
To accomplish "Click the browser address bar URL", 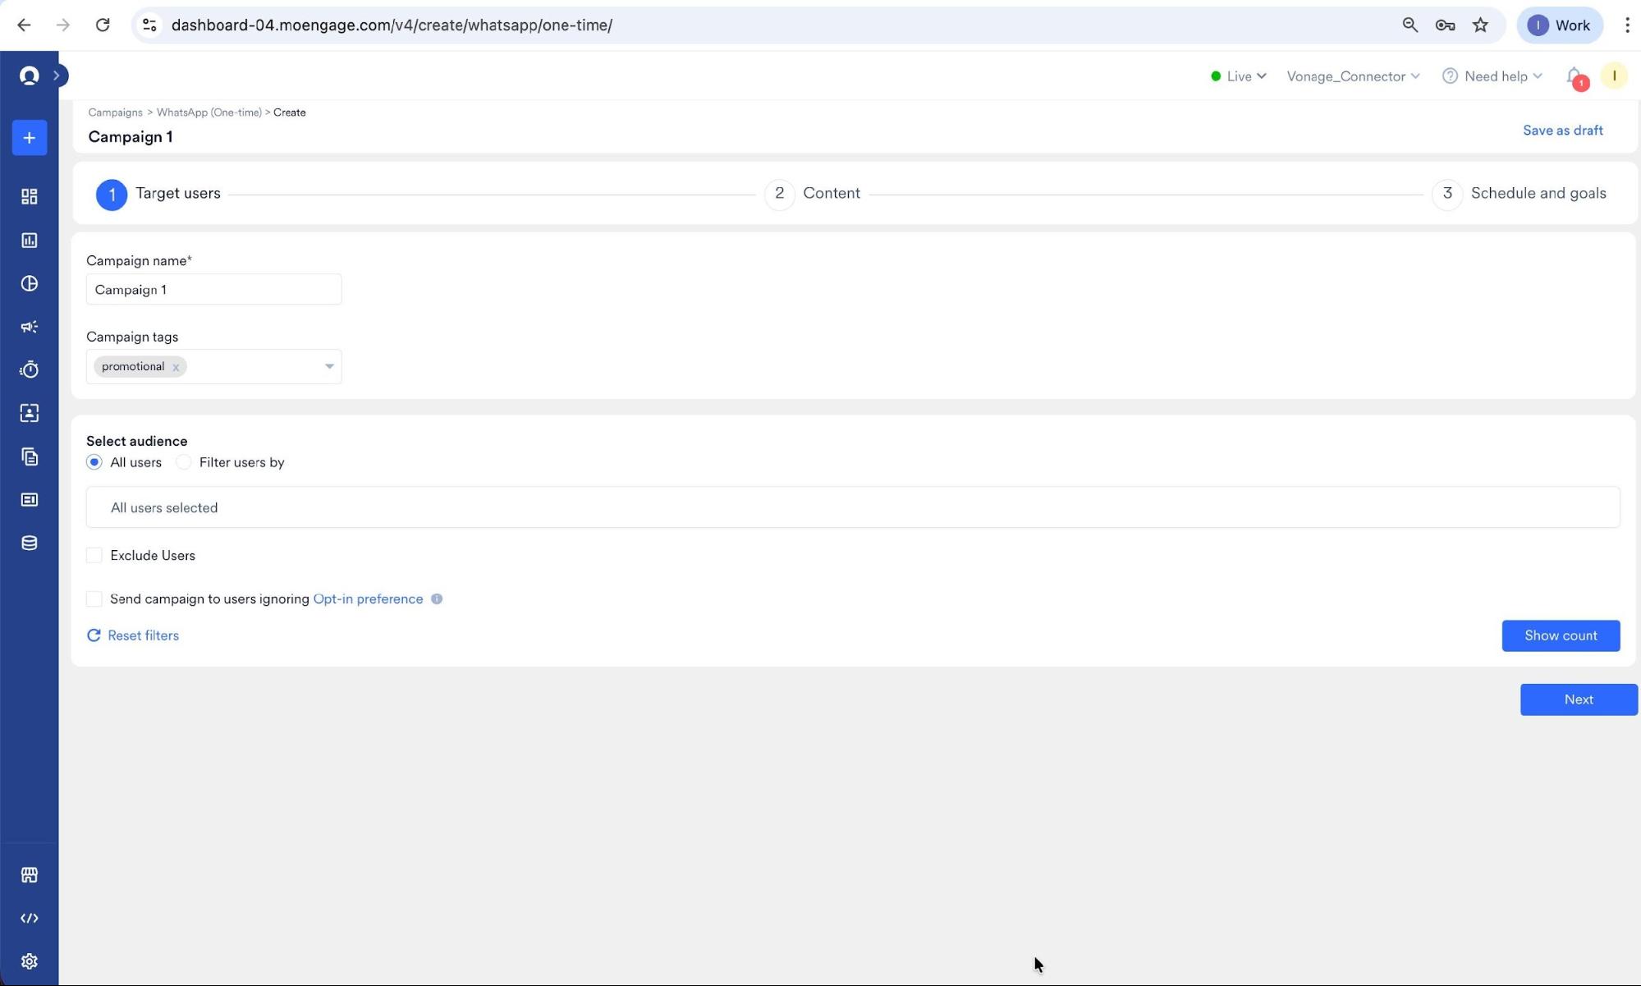I will click(392, 25).
